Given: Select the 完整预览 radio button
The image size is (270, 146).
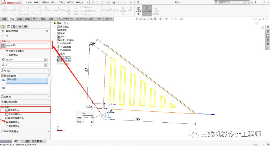Looking at the screenshot, I should point(7,122).
